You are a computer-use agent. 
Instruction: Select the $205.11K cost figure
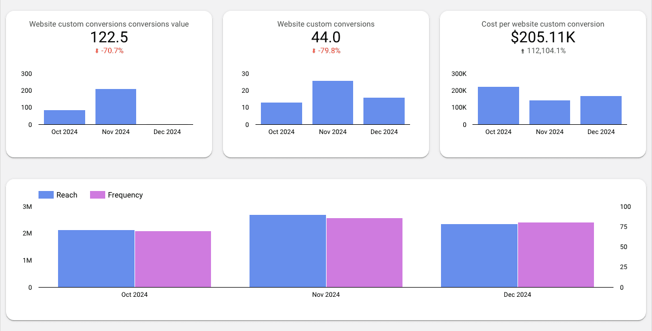pos(543,37)
